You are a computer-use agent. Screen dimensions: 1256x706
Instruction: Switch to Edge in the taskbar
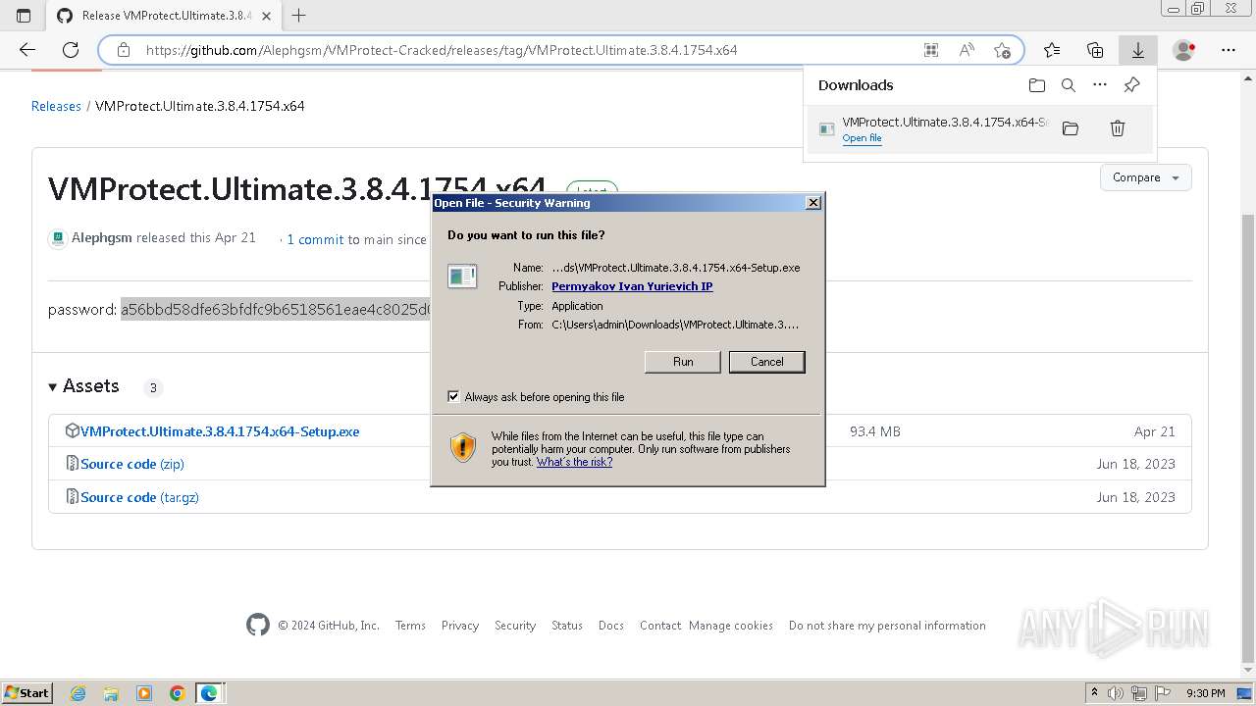tap(210, 693)
